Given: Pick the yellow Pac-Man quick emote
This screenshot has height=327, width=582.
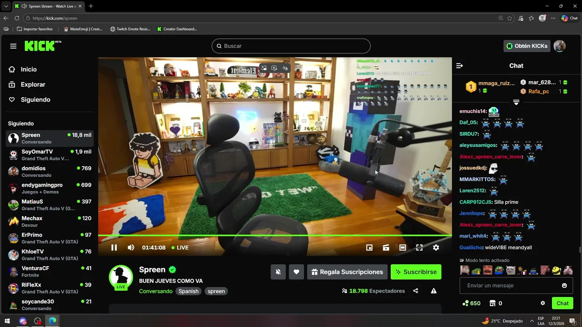Looking at the screenshot, I should [557, 270].
